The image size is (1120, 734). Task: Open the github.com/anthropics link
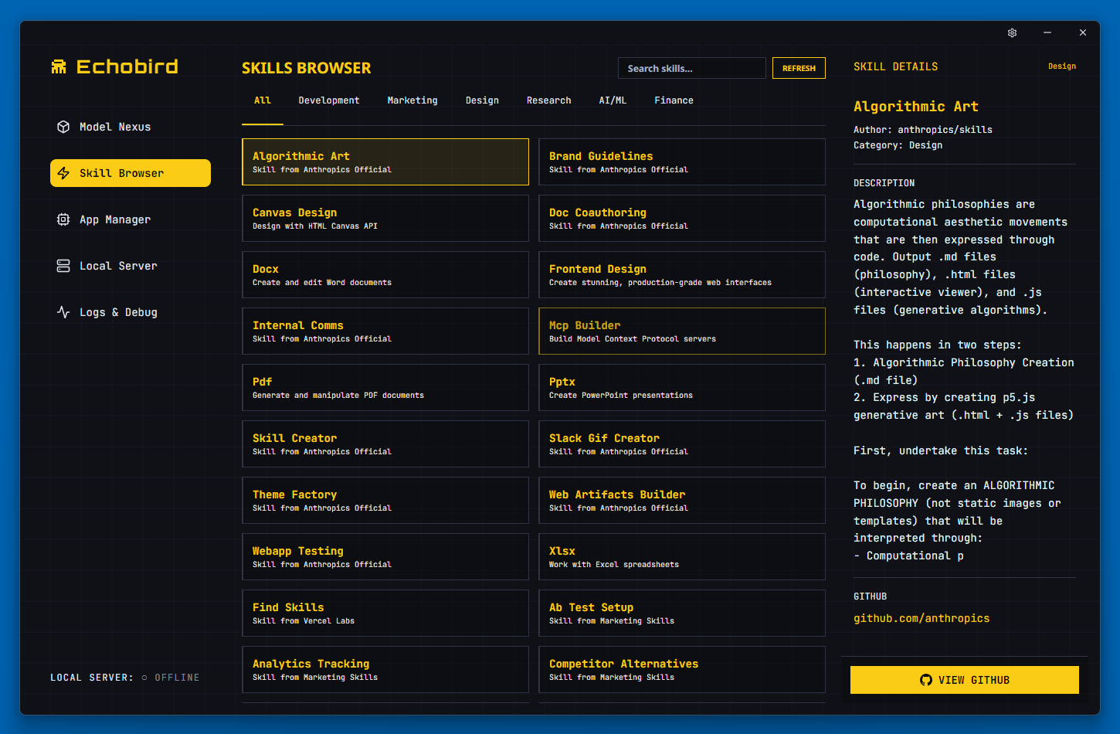(921, 618)
